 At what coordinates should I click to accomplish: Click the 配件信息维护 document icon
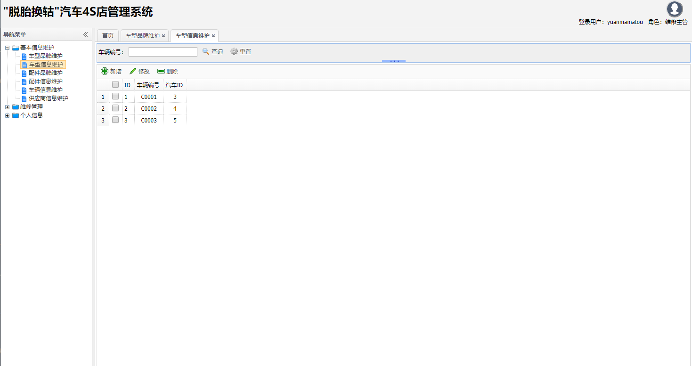point(24,82)
